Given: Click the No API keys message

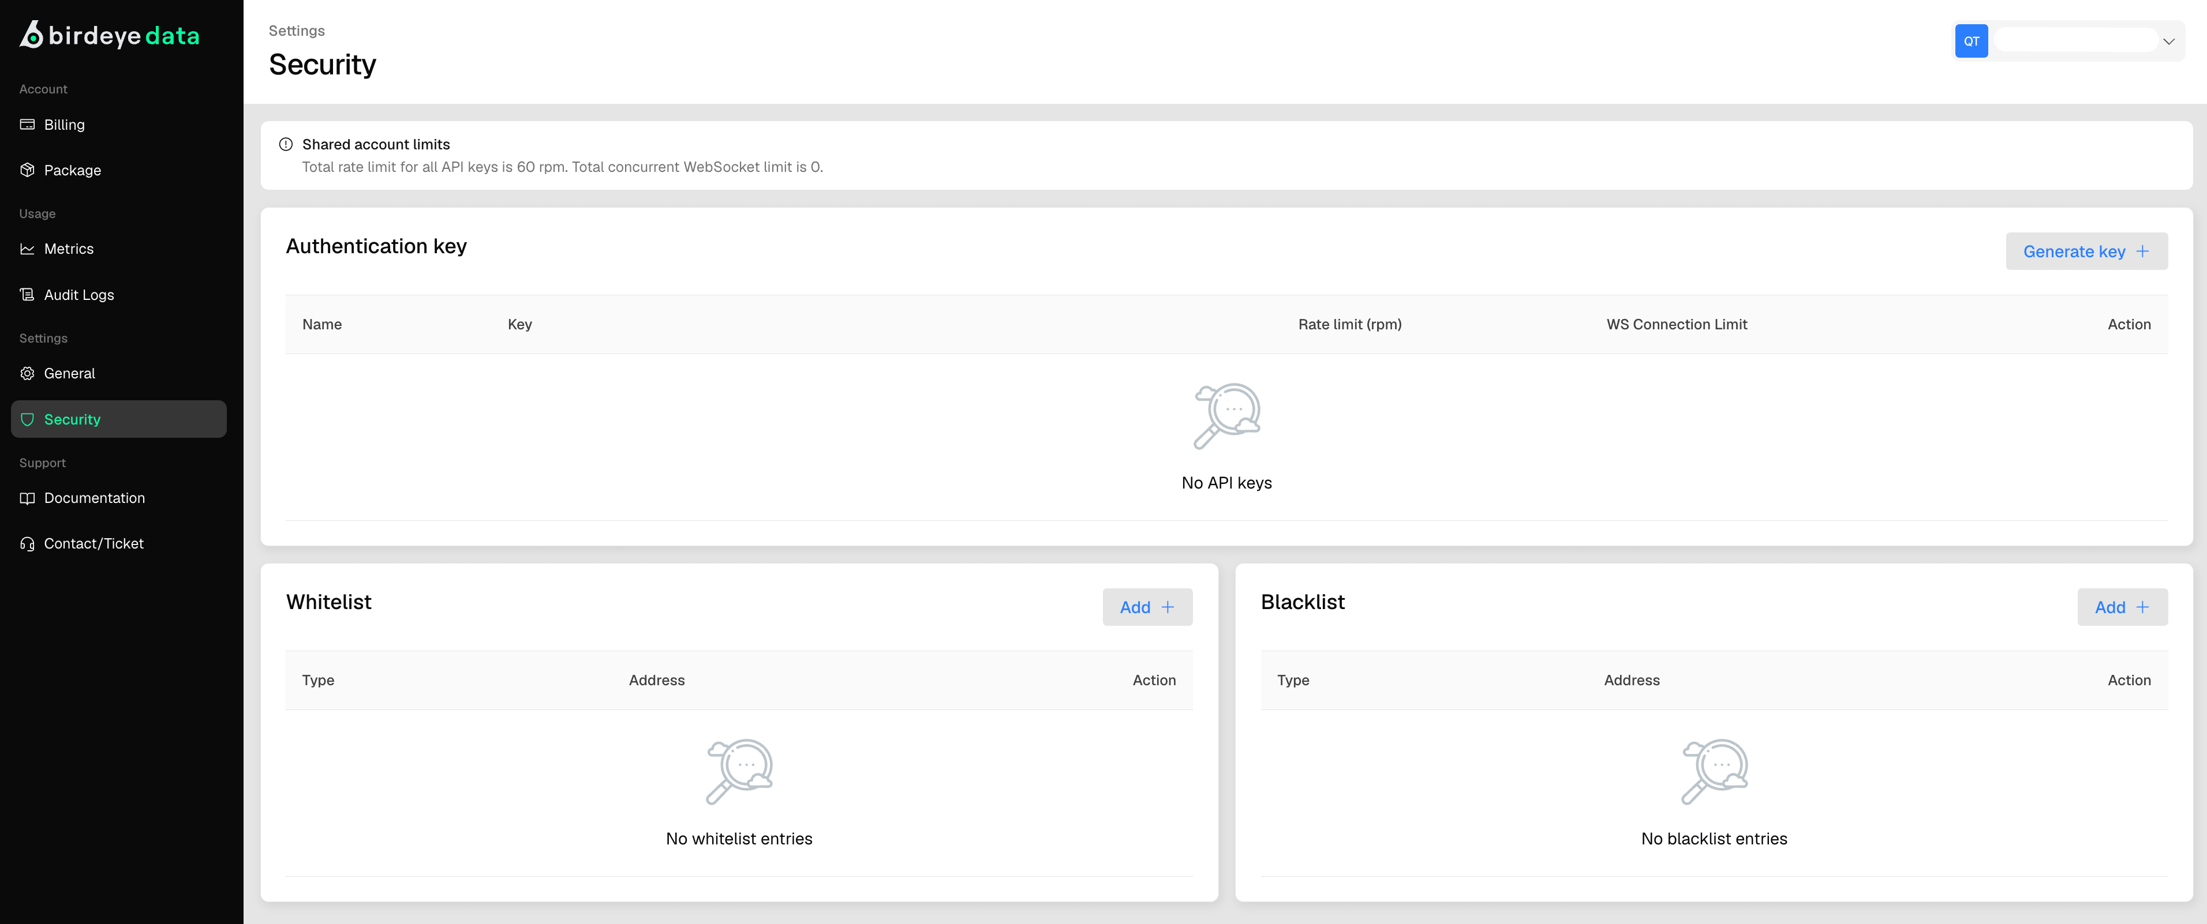Looking at the screenshot, I should pyautogui.click(x=1226, y=483).
